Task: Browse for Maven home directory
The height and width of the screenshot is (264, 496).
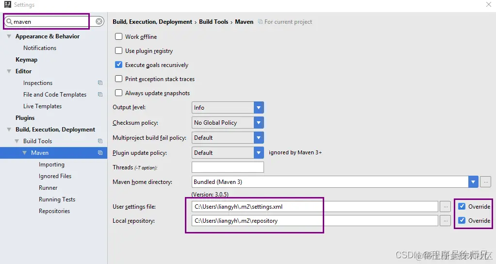Action: [485, 182]
